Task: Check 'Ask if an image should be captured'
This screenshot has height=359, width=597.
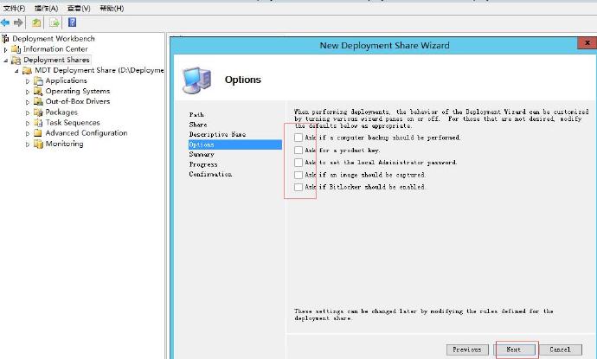Action: [x=298, y=175]
